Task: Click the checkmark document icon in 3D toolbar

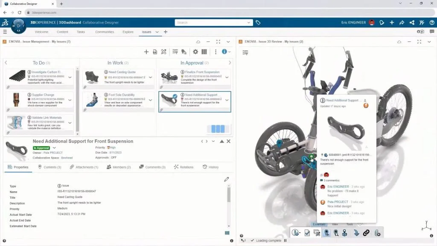Action: (307, 233)
